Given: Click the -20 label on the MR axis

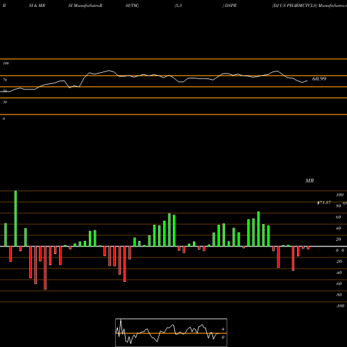Looking at the screenshot, I should (x=339, y=262).
